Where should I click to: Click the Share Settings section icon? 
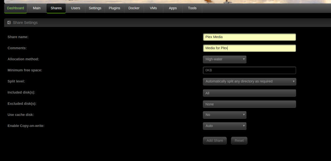tap(9, 22)
